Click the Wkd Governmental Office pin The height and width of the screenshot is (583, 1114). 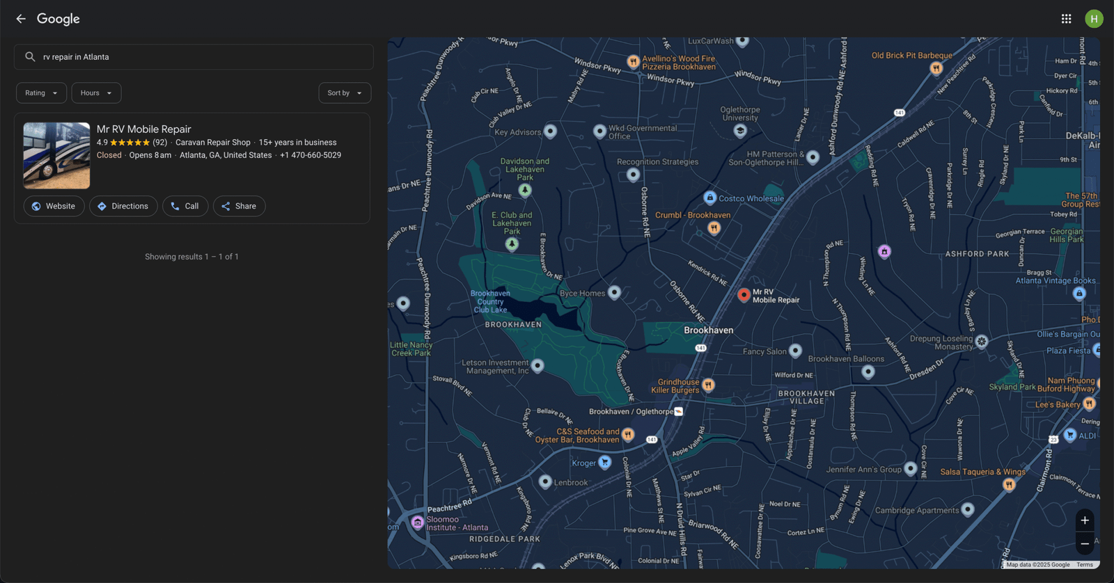pos(599,131)
